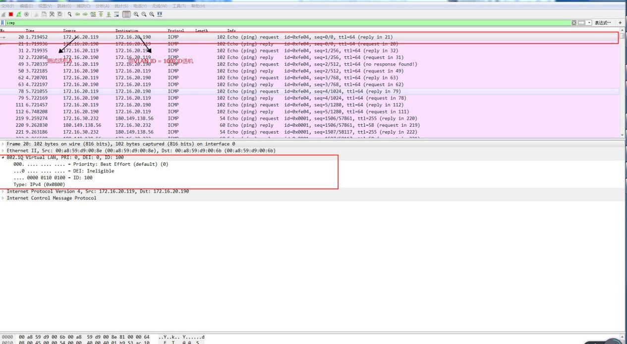Go back to previous packet
This screenshot has width=627, height=344.
(77, 14)
